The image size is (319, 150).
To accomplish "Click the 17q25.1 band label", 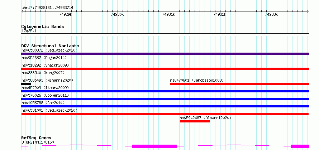I will (x=29, y=31).
